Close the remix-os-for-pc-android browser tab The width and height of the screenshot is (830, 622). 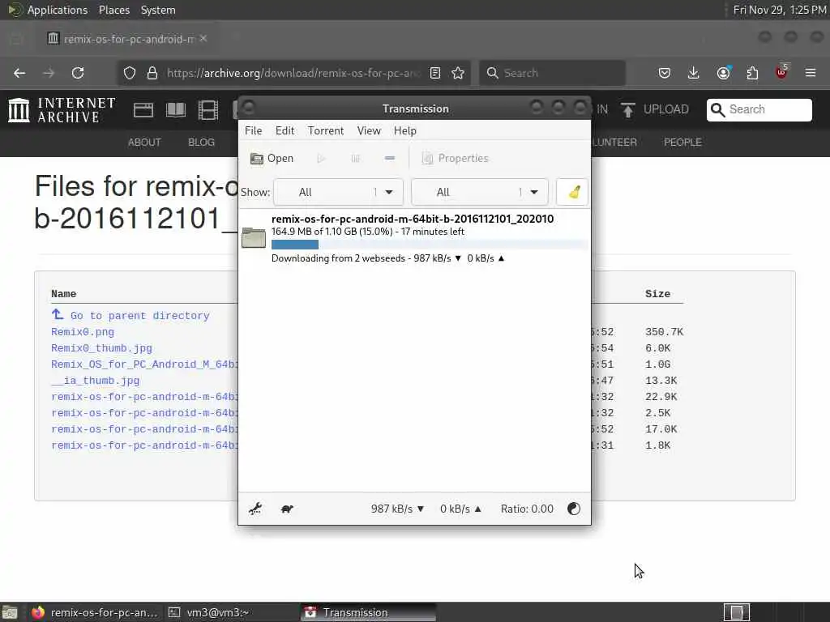pyautogui.click(x=203, y=39)
